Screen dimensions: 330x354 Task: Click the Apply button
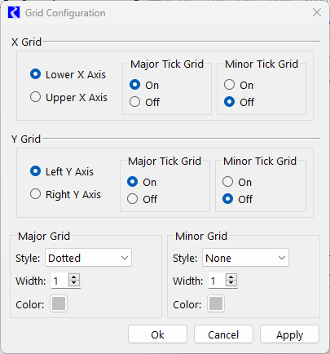pos(289,334)
